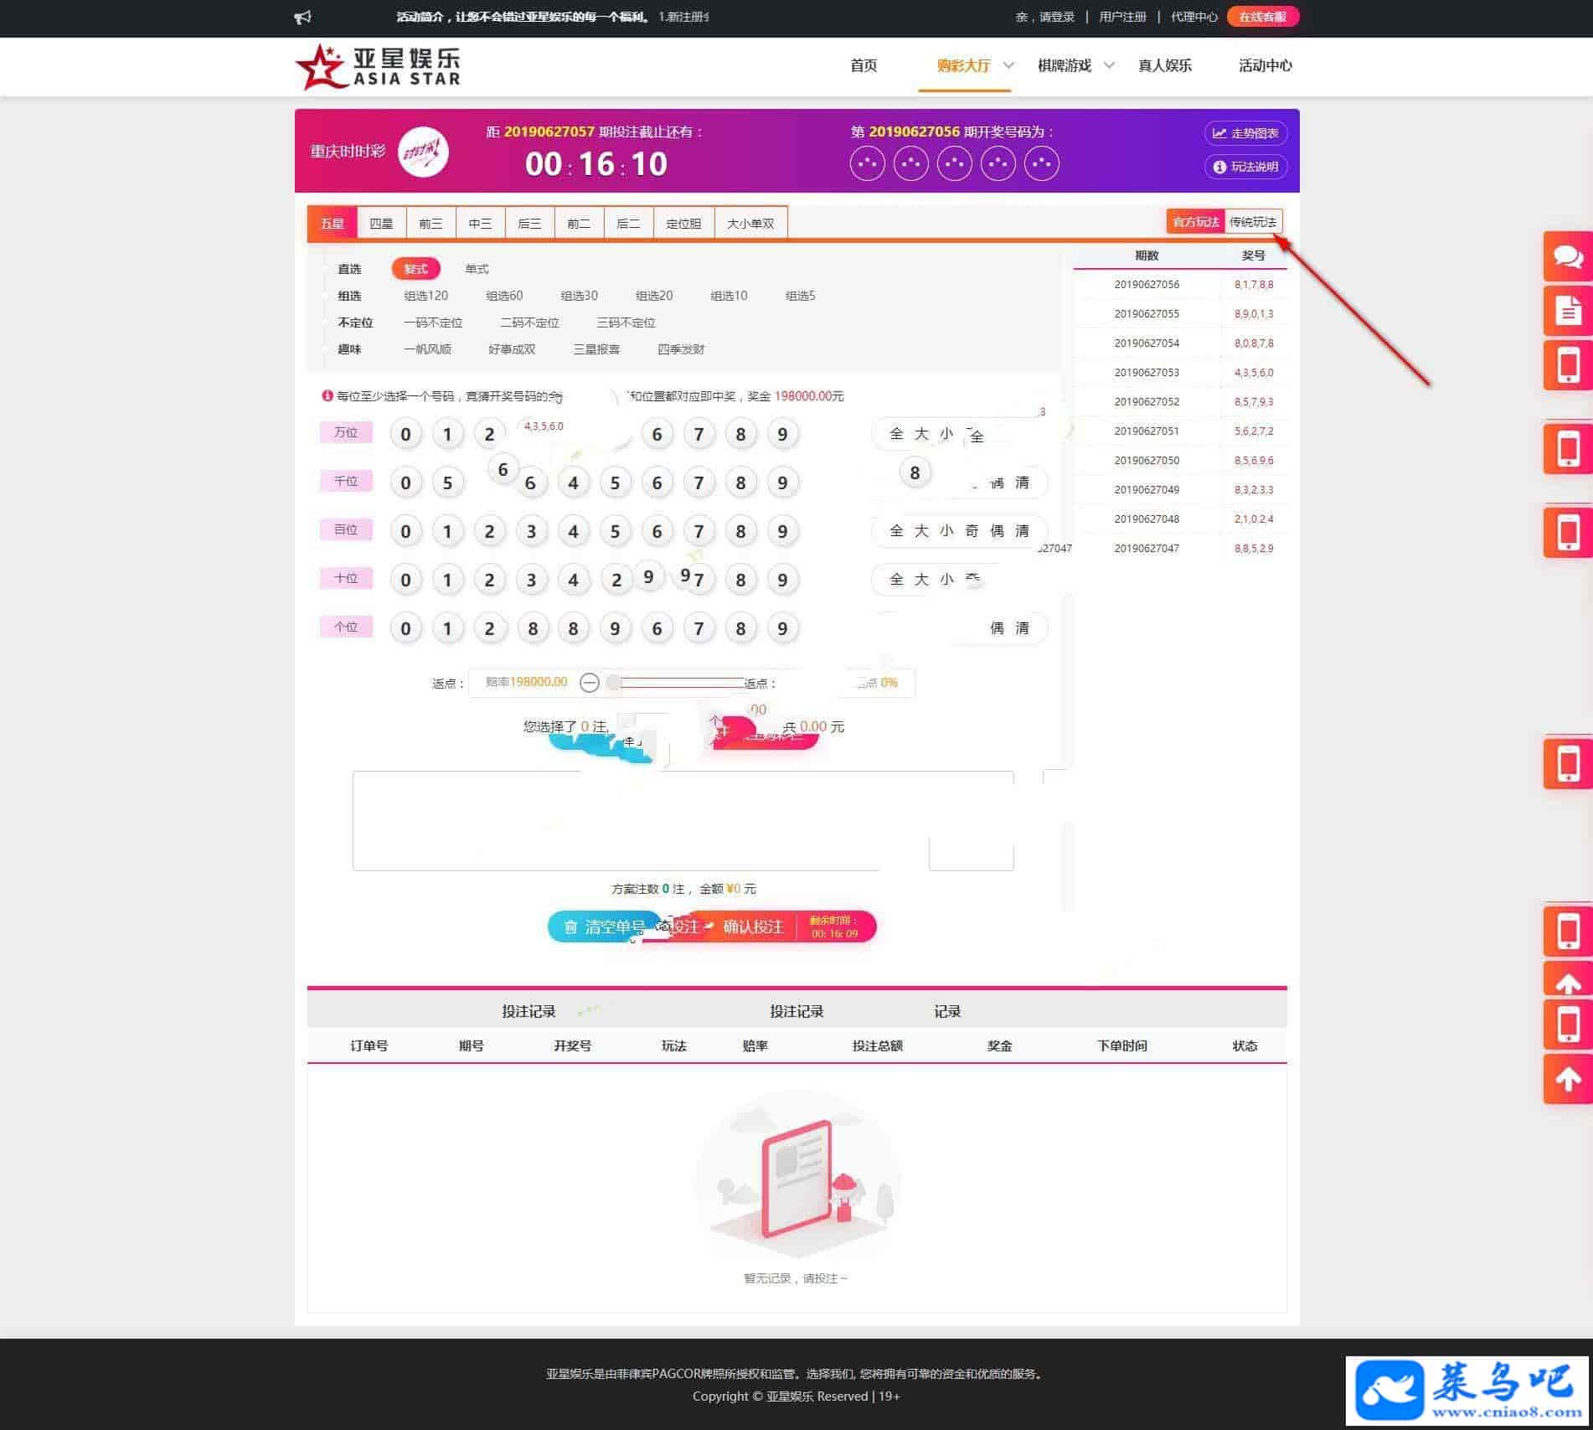Select number 3 in the 百位 row
Image resolution: width=1593 pixels, height=1430 pixels.
pyautogui.click(x=532, y=531)
